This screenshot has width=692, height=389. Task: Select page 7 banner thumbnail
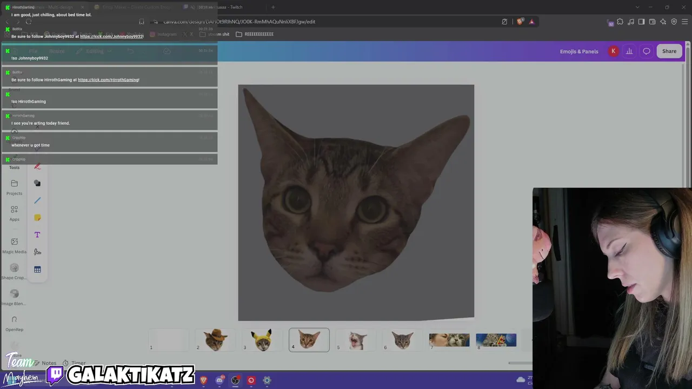coord(449,340)
